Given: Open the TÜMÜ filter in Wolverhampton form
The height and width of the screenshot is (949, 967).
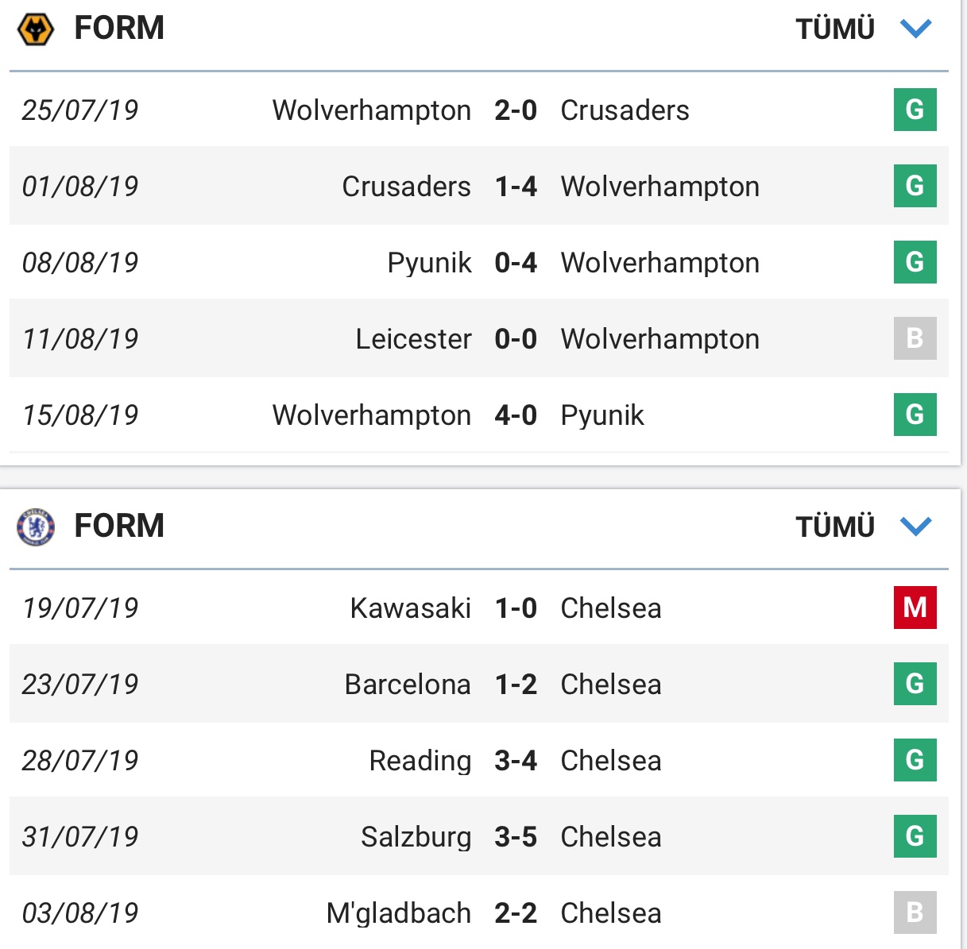Looking at the screenshot, I should (835, 29).
